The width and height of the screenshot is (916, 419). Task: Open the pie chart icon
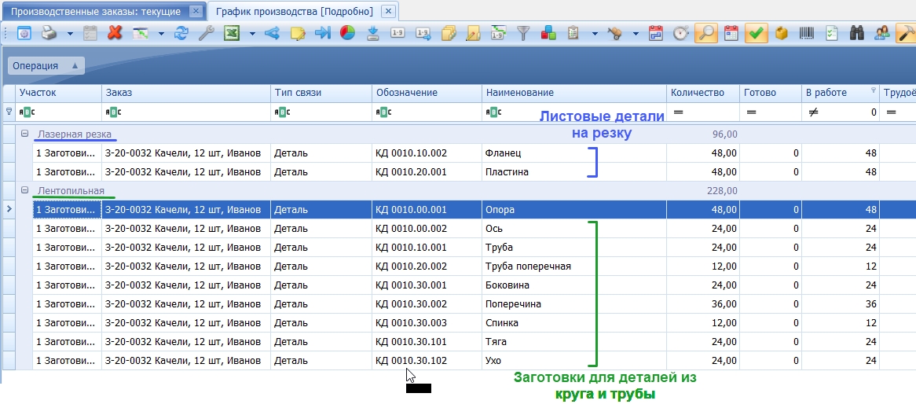point(347,34)
